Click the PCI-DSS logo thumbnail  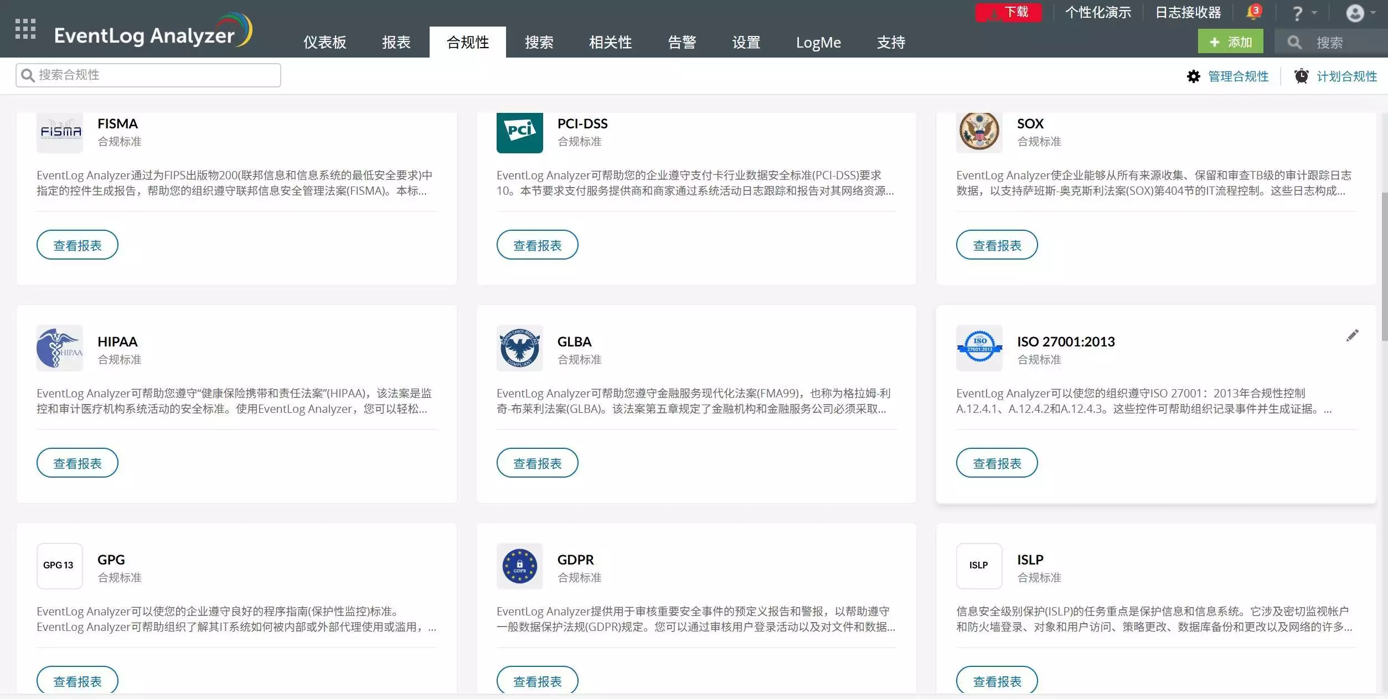click(x=519, y=132)
